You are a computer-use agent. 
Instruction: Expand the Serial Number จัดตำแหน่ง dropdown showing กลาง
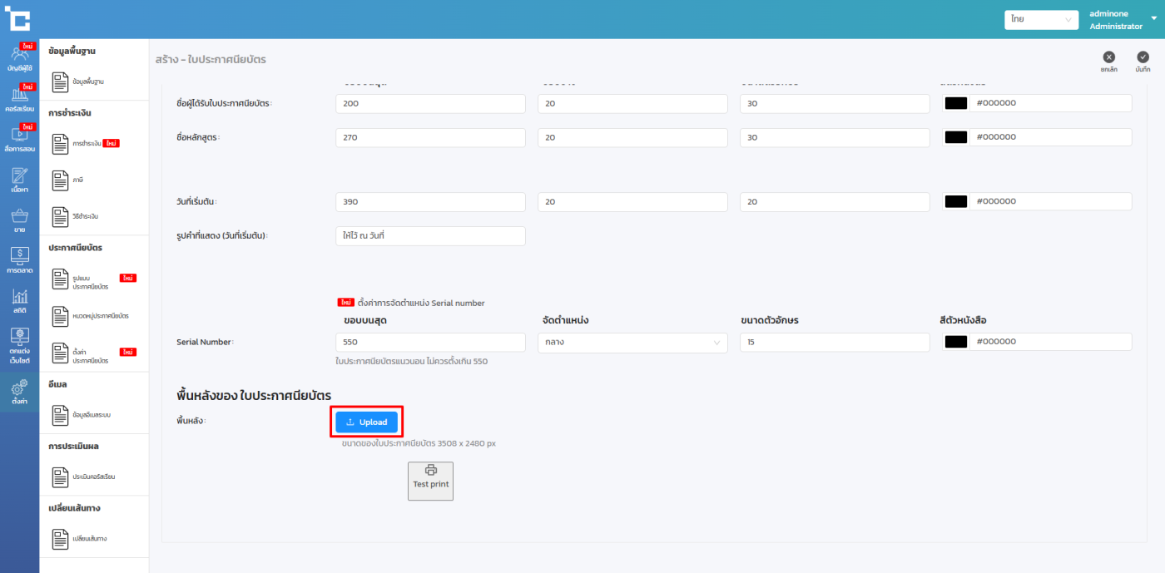632,342
